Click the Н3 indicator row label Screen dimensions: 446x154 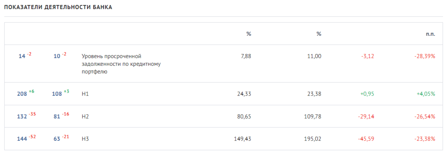[x=85, y=139]
